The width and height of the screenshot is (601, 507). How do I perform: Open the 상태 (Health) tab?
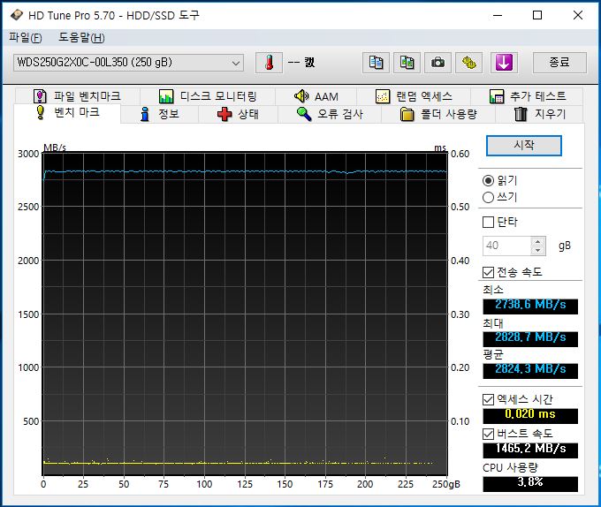[238, 114]
